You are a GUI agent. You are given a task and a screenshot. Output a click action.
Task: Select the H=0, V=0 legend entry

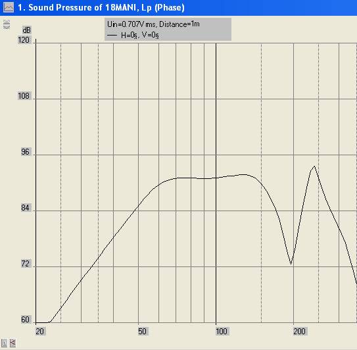tap(133, 35)
